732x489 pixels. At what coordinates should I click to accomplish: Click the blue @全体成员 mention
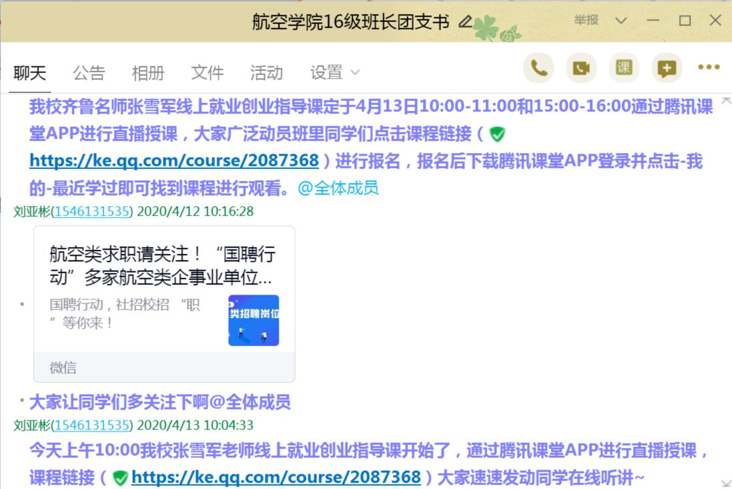pyautogui.click(x=338, y=188)
